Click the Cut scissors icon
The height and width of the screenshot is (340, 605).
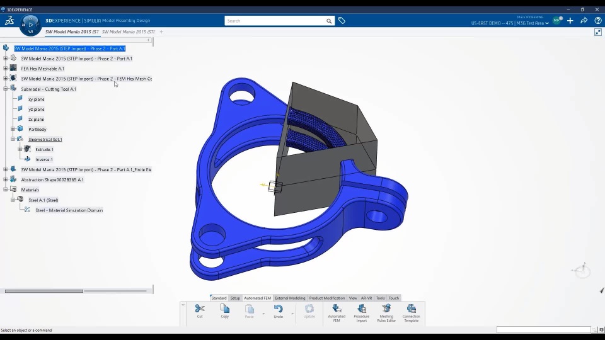tap(200, 309)
